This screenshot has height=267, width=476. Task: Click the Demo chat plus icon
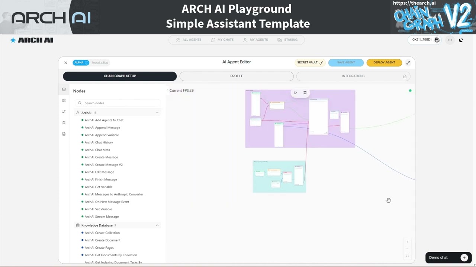click(x=464, y=257)
